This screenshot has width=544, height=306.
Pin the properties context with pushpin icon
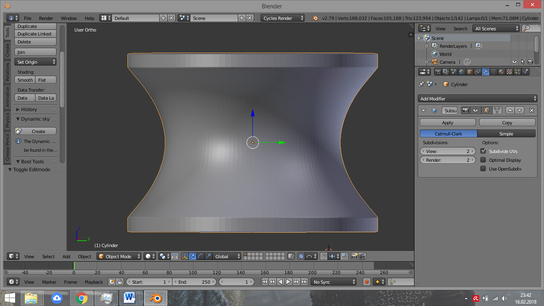(x=422, y=84)
